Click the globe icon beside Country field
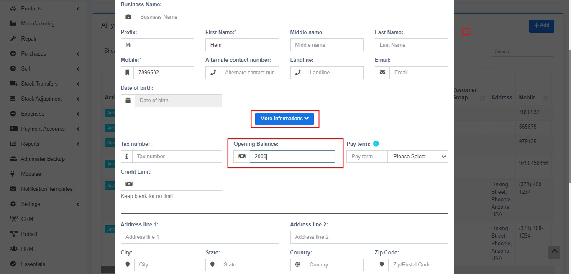The width and height of the screenshot is (571, 274). pyautogui.click(x=297, y=265)
